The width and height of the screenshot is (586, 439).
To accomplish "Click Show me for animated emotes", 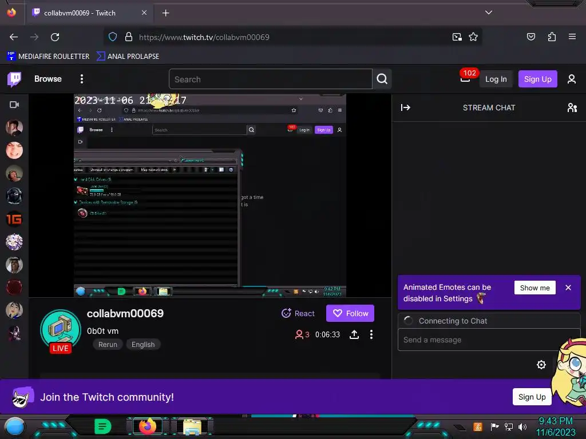I will tap(535, 288).
